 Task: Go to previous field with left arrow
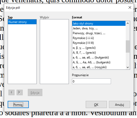[x=11, y=92]
